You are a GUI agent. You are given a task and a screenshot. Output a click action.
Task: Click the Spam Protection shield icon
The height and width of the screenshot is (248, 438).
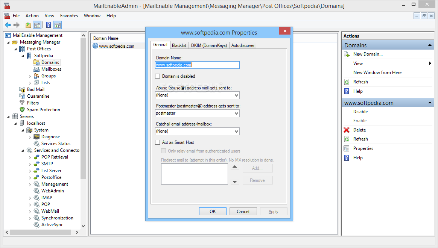pyautogui.click(x=22, y=110)
